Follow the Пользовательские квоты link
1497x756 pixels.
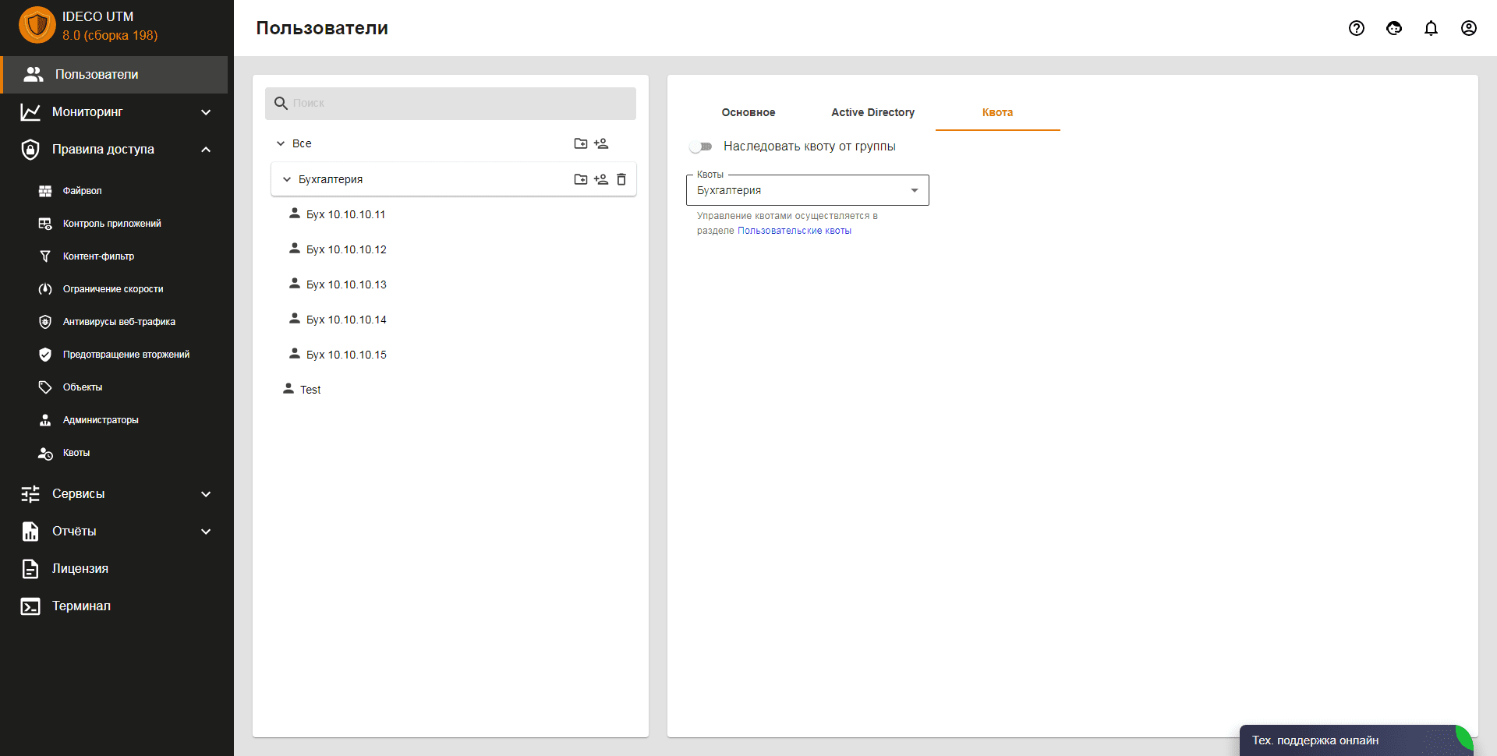pyautogui.click(x=794, y=231)
